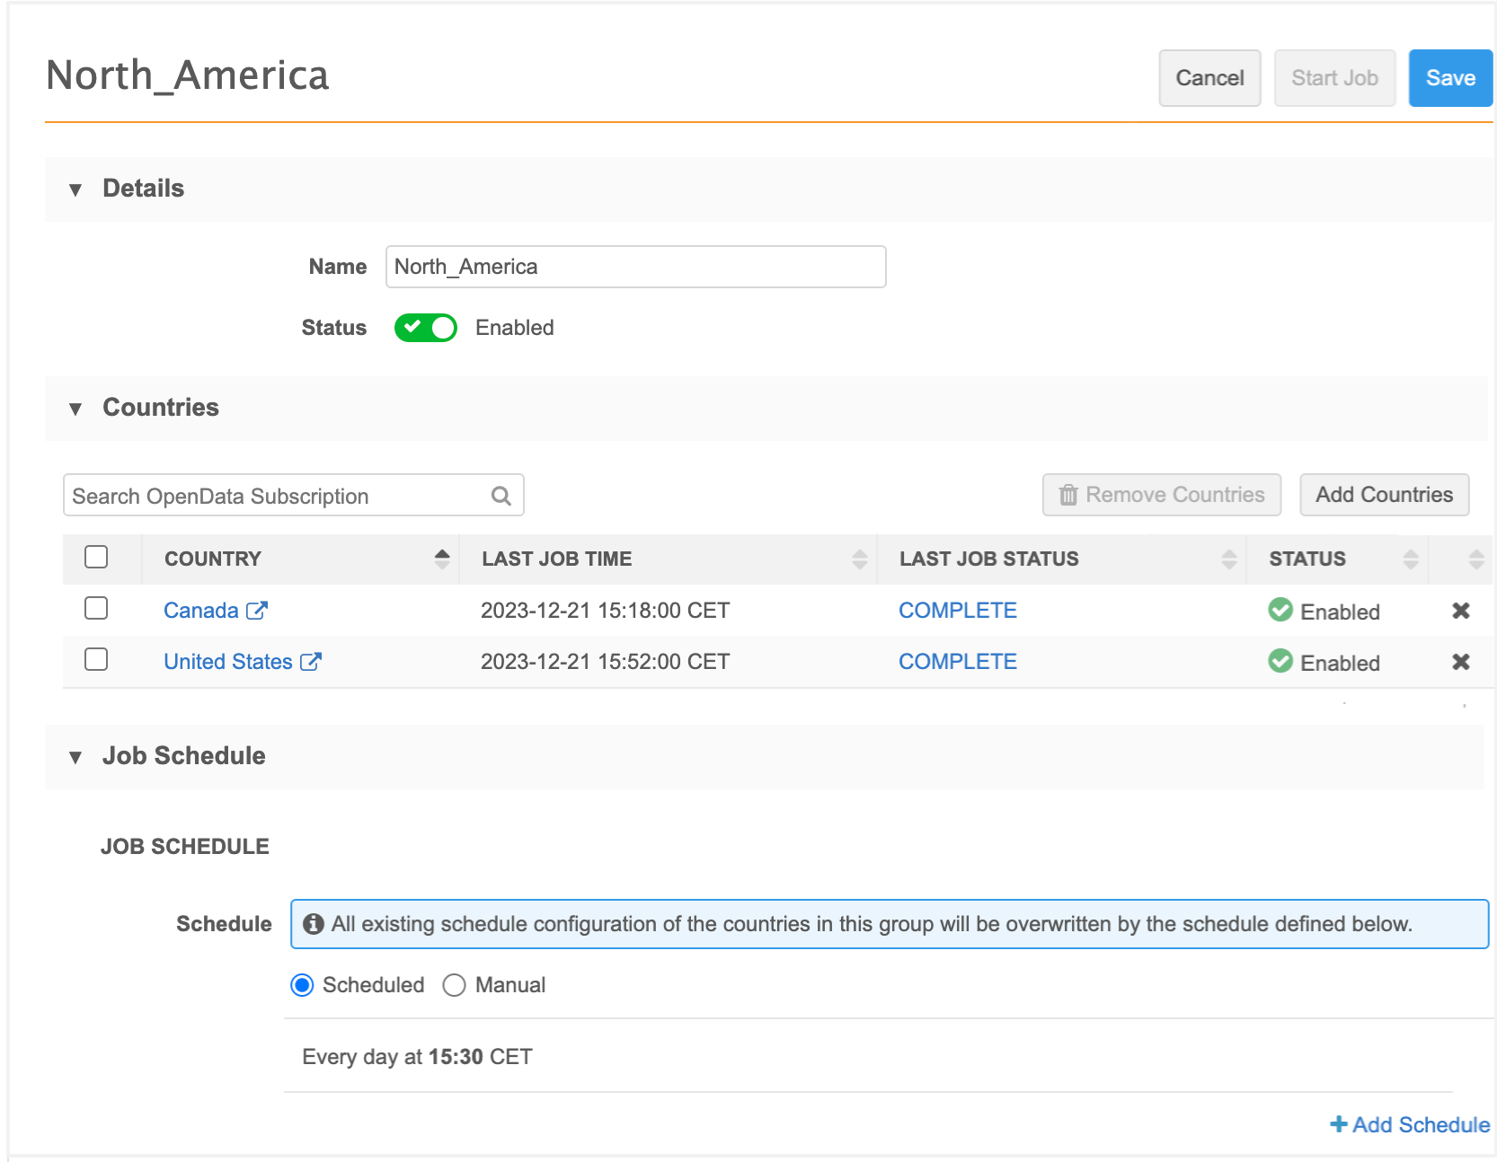Tick the select-all countries checkbox
1497x1162 pixels.
point(96,558)
